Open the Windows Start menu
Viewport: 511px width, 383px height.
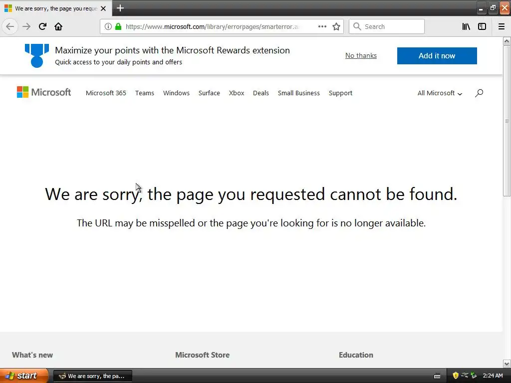tap(23, 376)
